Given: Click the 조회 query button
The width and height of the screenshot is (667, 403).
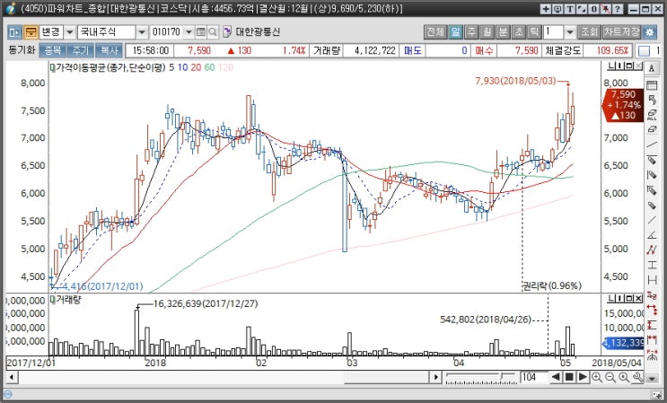Looking at the screenshot, I should 589,32.
